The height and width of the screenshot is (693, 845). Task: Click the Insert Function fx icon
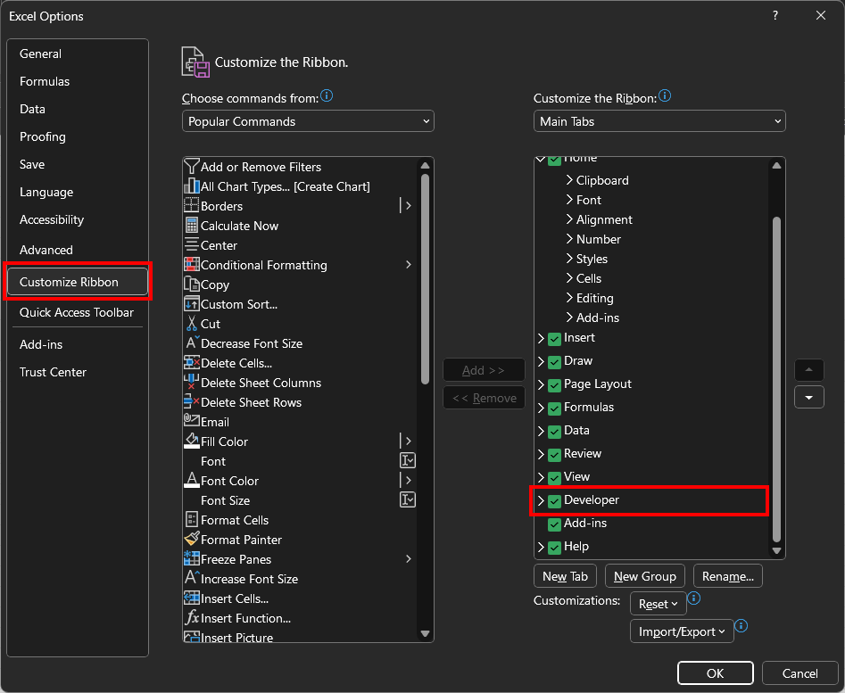point(191,618)
